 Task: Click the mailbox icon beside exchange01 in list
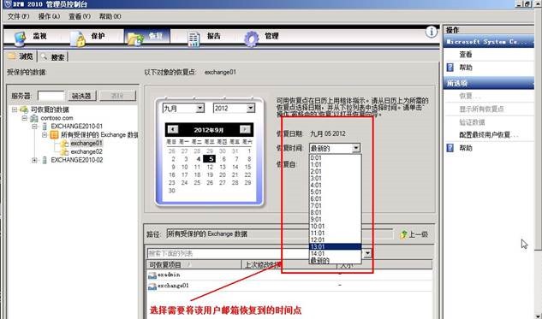click(152, 287)
